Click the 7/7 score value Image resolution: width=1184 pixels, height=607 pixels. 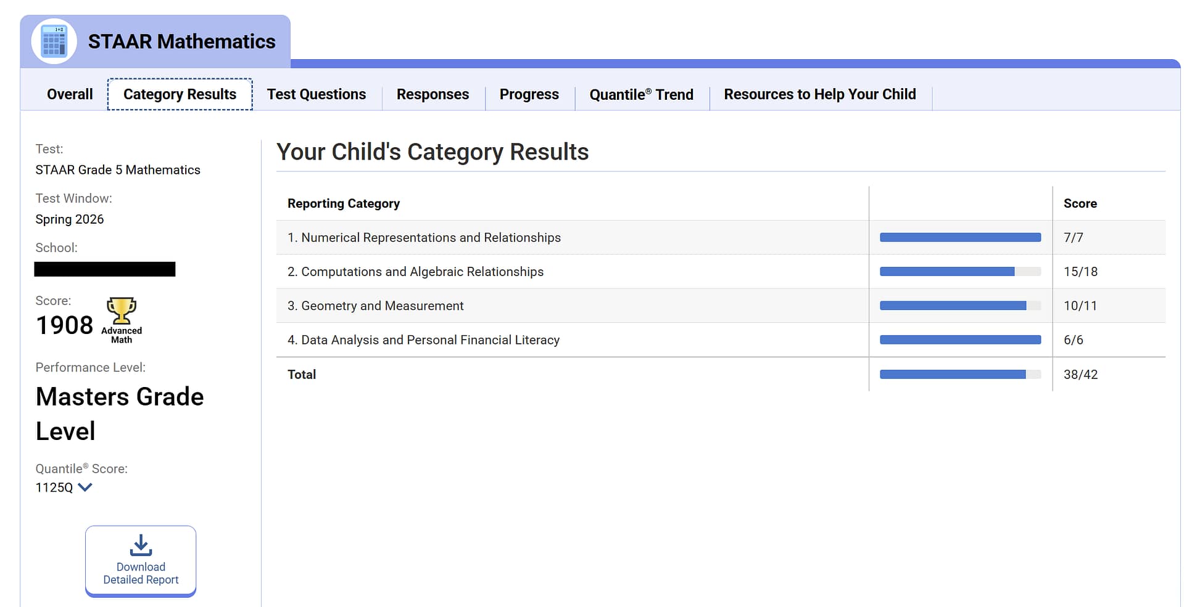(x=1073, y=237)
